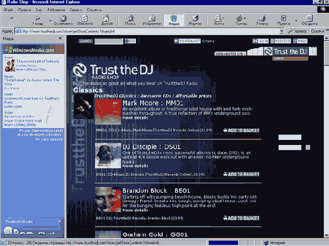Screen dimensions: 329x246
Task: Open the Сервис menu
Action: 75,10
